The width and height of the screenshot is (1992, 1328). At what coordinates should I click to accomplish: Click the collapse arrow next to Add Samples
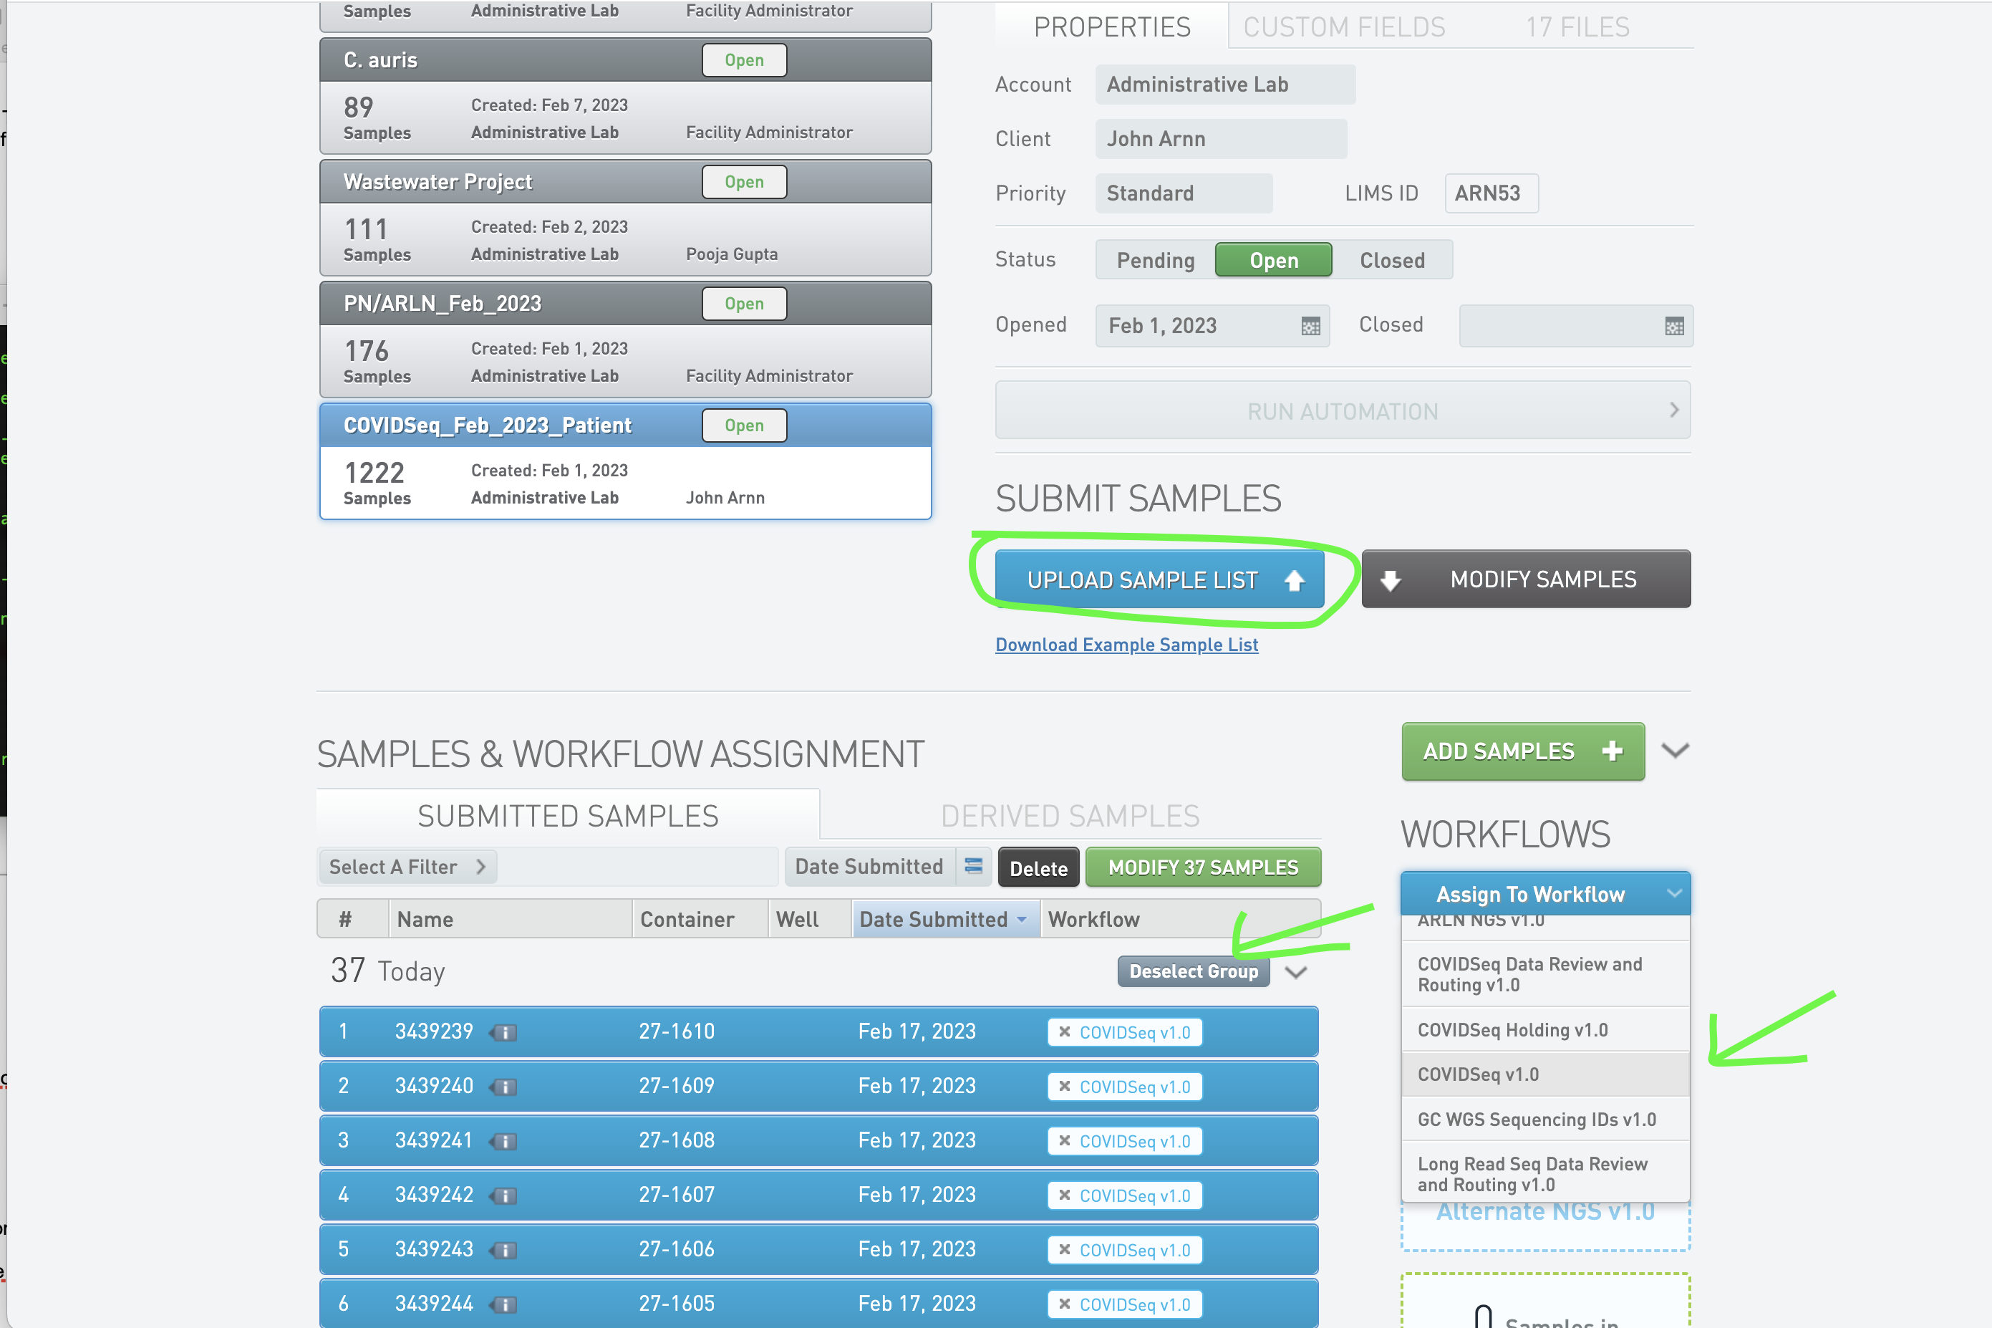1675,753
